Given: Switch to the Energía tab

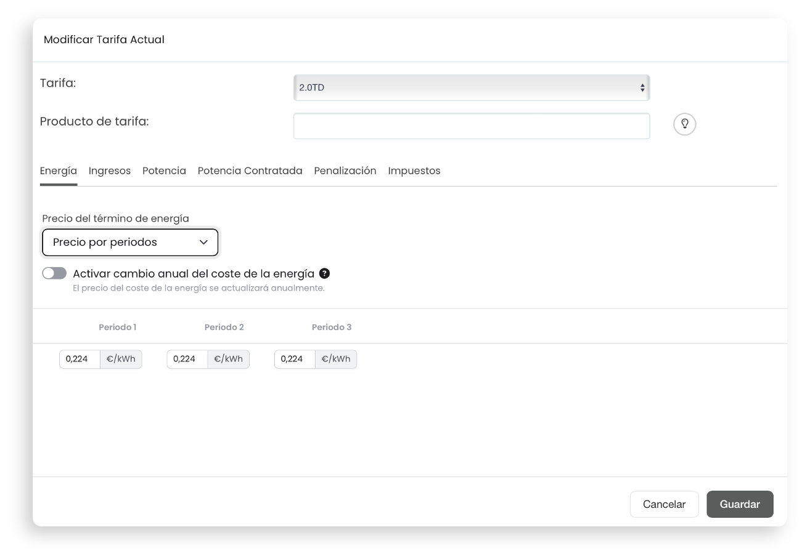Looking at the screenshot, I should click(59, 171).
